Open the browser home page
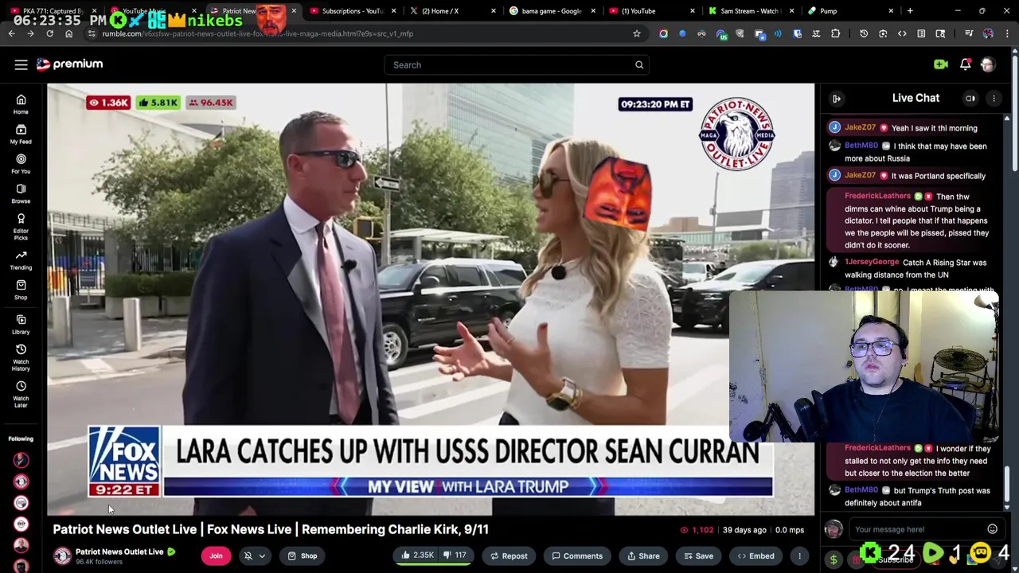 point(68,34)
